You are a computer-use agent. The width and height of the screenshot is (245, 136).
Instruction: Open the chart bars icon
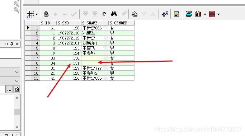tap(198, 14)
